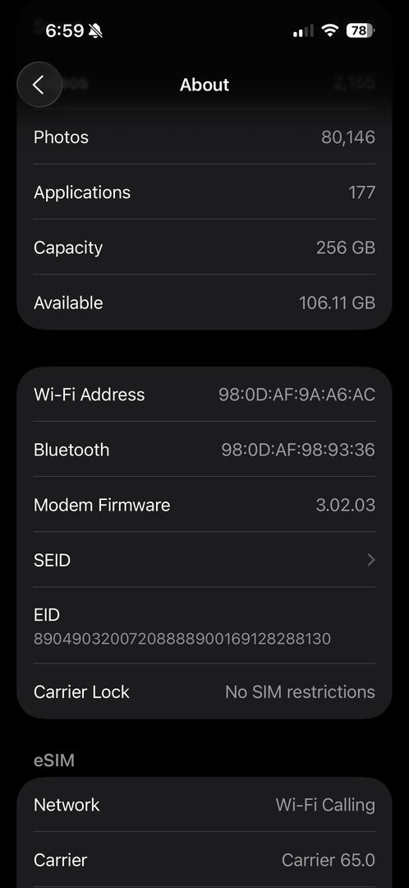Tap the back arrow button
This screenshot has height=888, width=409.
[x=39, y=85]
